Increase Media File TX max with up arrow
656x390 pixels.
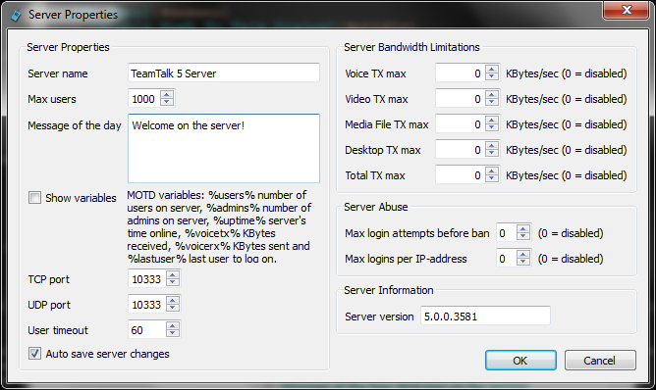[492, 120]
